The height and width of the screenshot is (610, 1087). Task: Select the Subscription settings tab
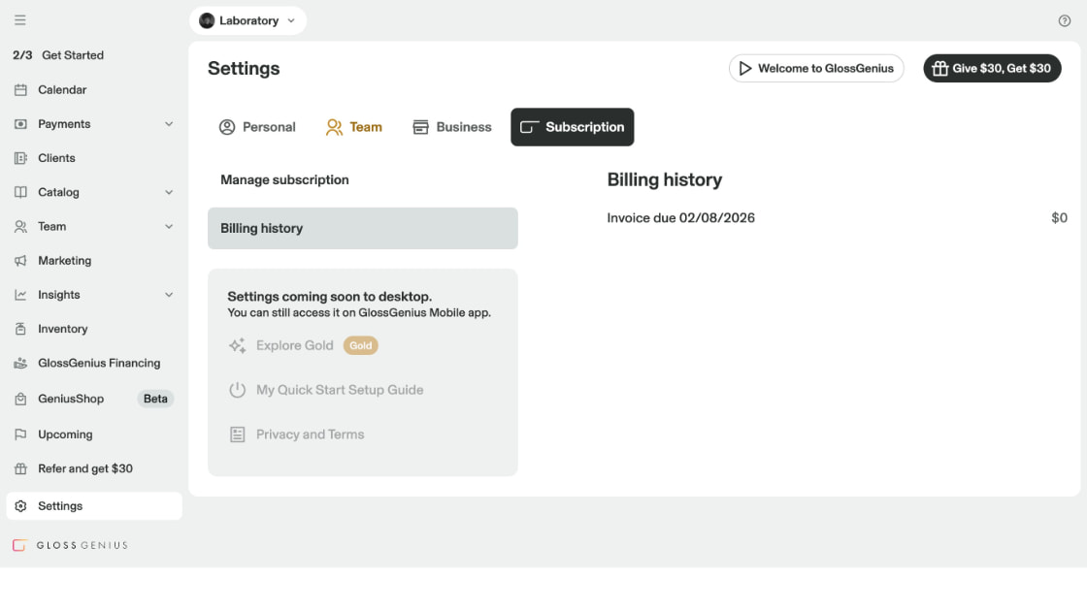pos(572,127)
